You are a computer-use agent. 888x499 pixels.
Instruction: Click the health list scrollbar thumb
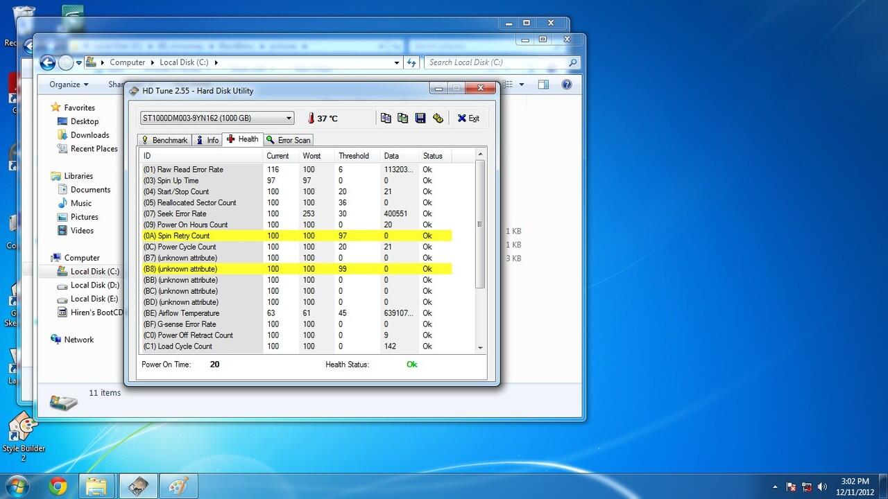pyautogui.click(x=480, y=224)
